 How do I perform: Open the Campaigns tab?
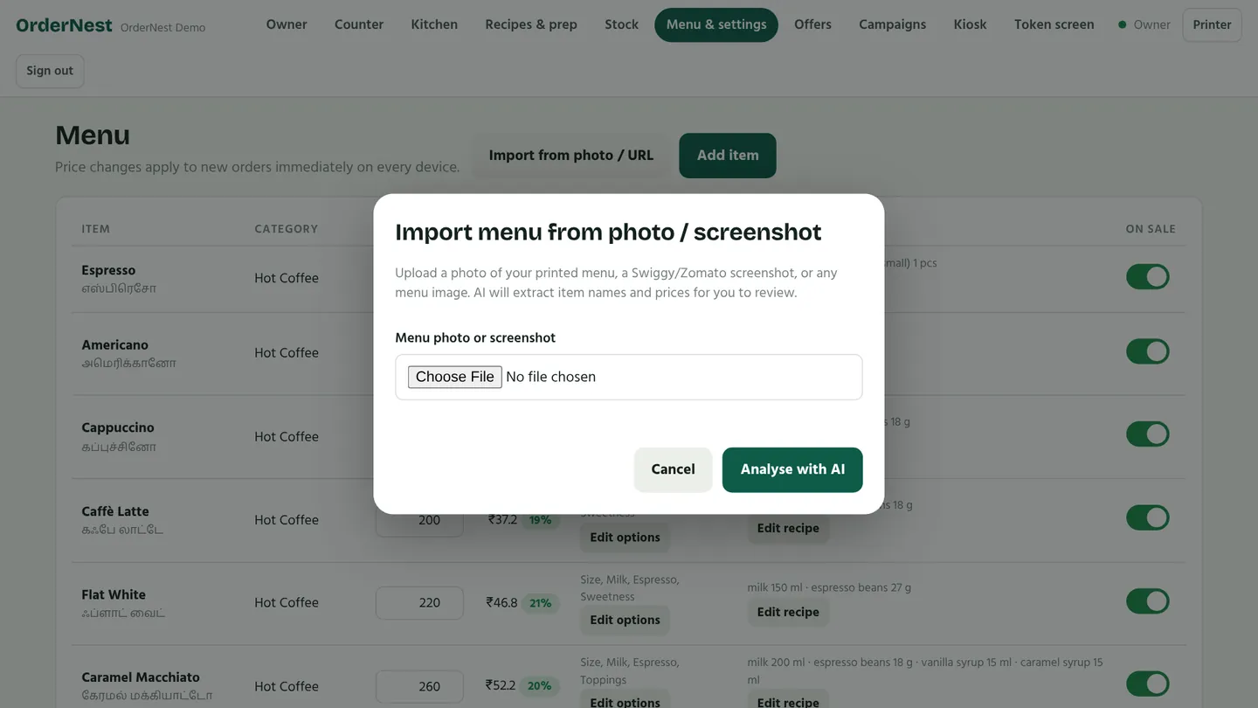[892, 24]
